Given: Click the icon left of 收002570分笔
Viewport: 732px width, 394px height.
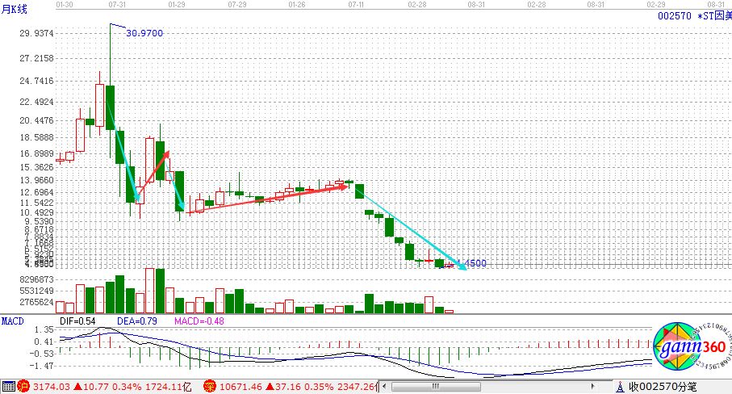Looking at the screenshot, I should tap(621, 387).
